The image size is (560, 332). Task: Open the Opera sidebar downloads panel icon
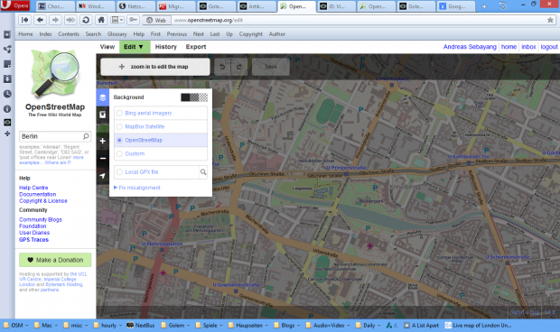click(x=7, y=78)
